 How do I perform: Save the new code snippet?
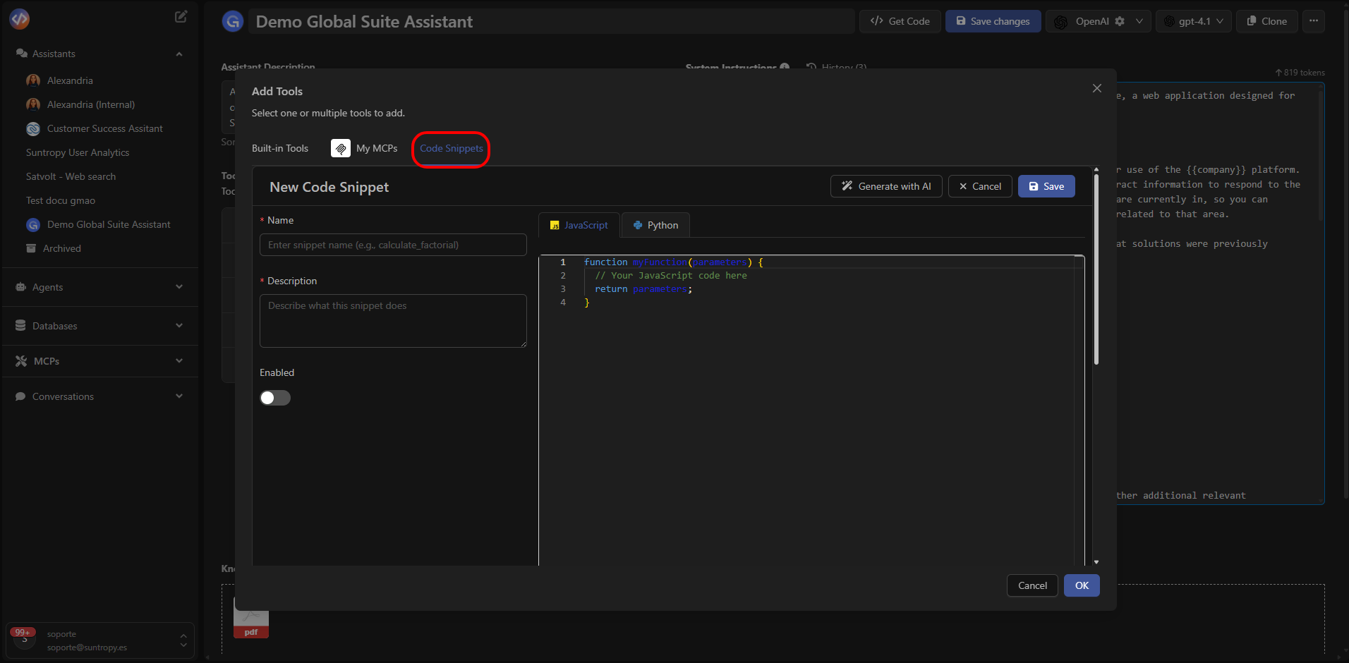(x=1047, y=186)
